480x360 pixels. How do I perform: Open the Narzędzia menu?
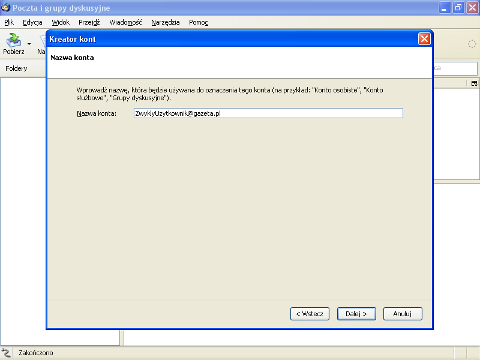coord(166,22)
